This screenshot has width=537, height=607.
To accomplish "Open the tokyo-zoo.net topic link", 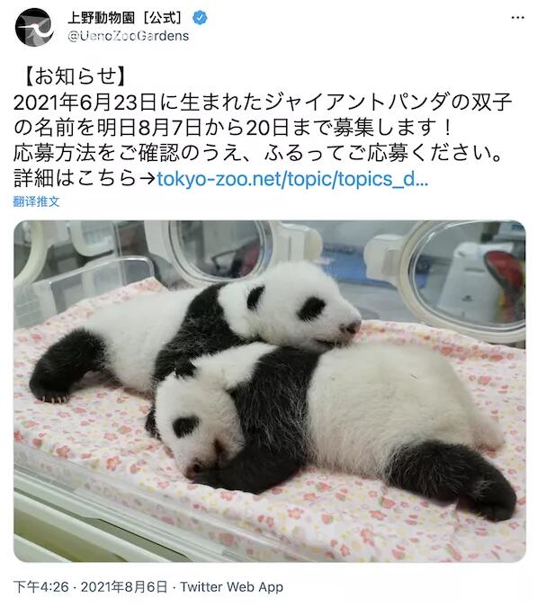I will 292,179.
